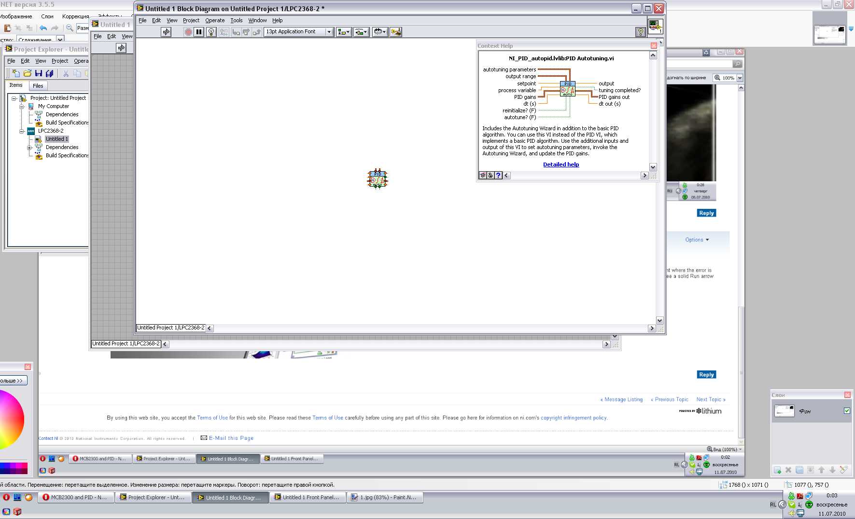Collapse My Computer tree node
The image size is (855, 519).
point(22,106)
